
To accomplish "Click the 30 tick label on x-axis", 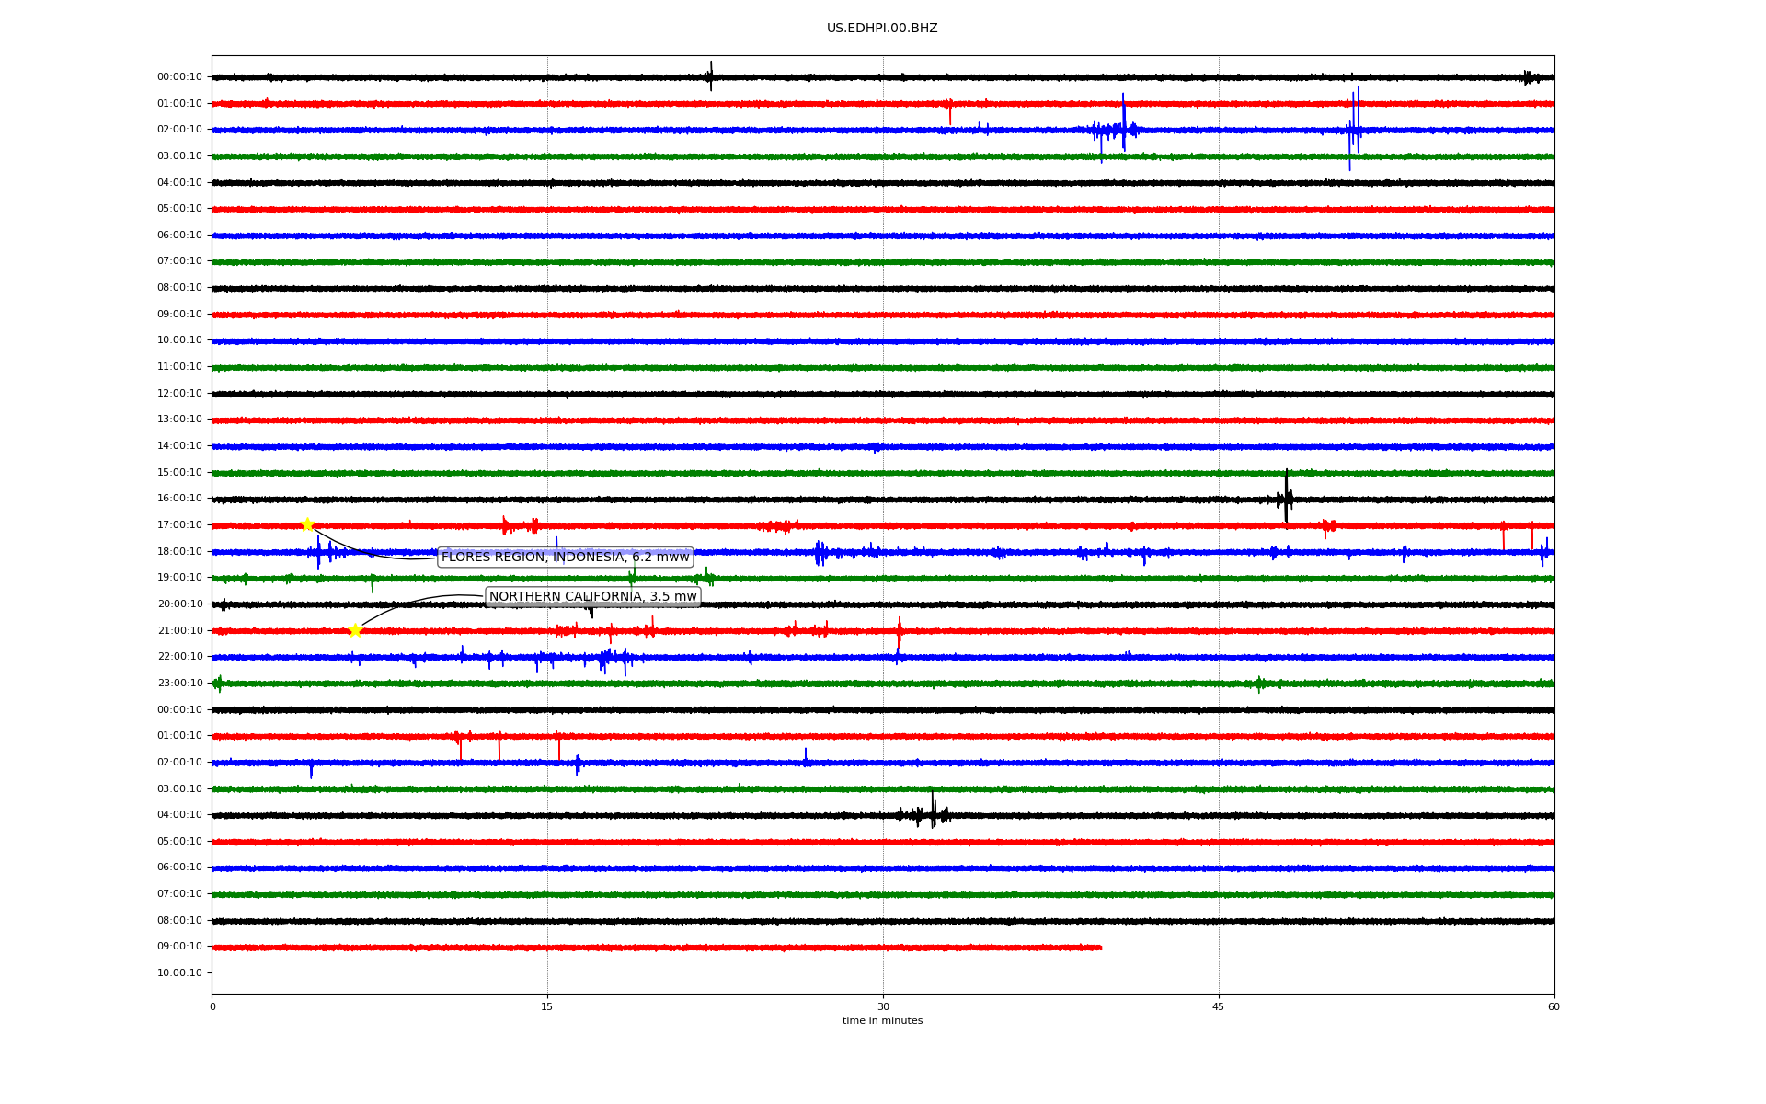I will point(883,1006).
